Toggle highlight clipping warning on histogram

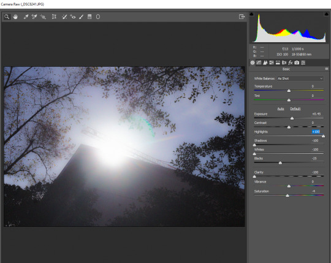(x=326, y=14)
